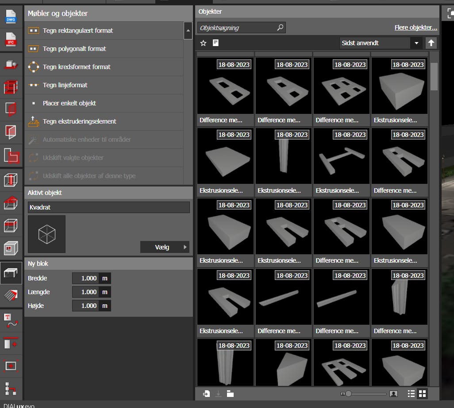Click the import object file icon
This screenshot has height=408, width=454.
[x=206, y=393]
